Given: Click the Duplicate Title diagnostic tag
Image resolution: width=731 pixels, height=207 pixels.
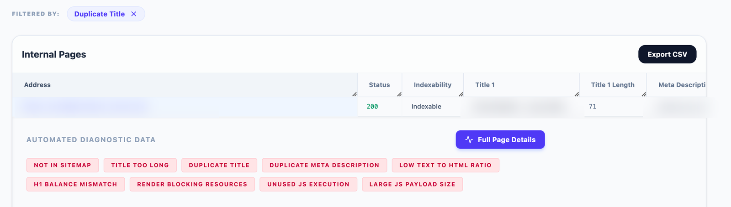Looking at the screenshot, I should pos(219,165).
